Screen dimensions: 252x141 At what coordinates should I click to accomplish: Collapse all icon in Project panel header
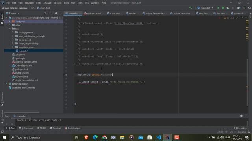coord(50,13)
